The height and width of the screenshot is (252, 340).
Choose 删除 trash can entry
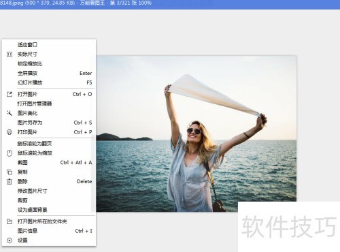point(48,181)
